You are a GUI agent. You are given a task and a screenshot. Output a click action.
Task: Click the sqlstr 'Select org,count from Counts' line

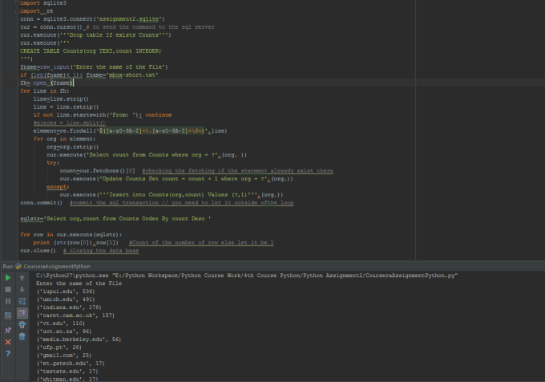tap(115, 219)
